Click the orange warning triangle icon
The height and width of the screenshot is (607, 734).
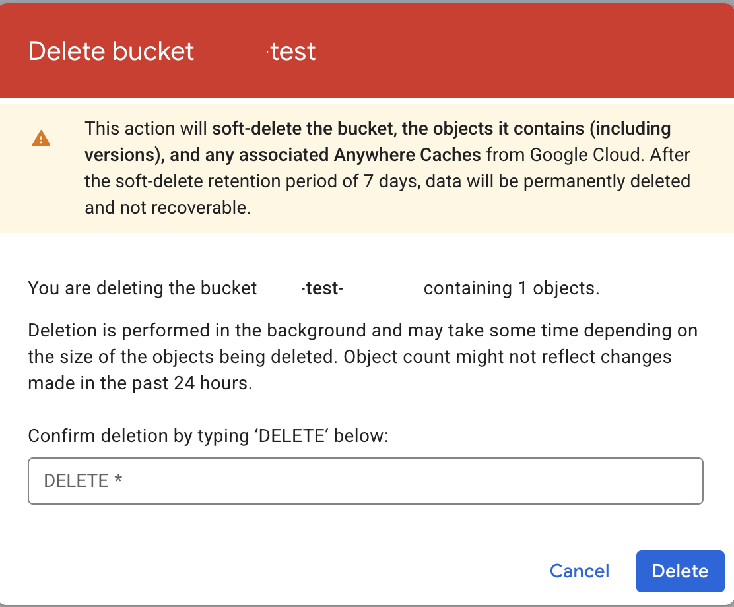point(41,139)
